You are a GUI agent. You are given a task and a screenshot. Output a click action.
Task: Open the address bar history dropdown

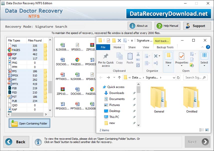coord(174,77)
